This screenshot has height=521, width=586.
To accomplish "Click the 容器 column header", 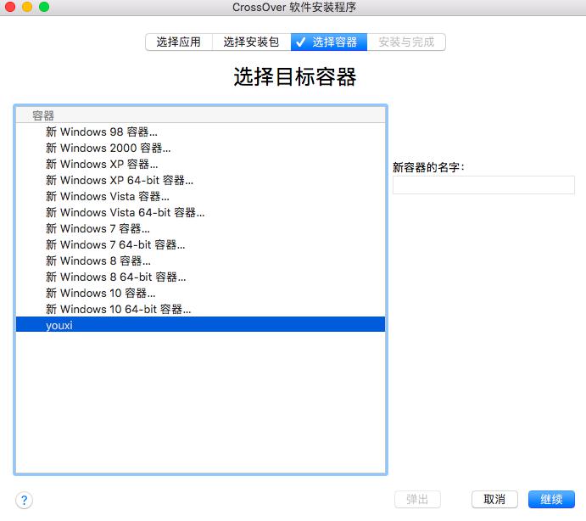I will click(200, 115).
